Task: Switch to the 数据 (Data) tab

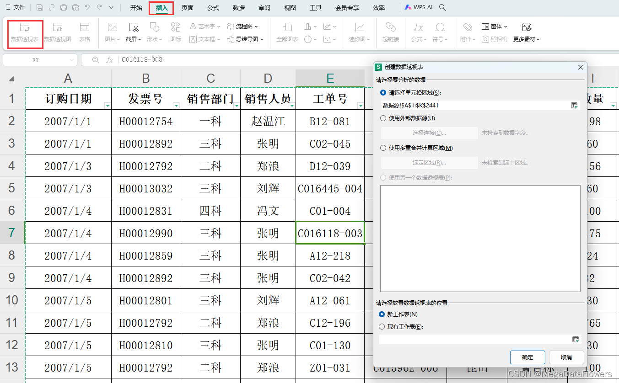Action: [238, 8]
